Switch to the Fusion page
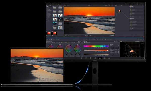Viewport: 151px width, 91px height. 95,58
